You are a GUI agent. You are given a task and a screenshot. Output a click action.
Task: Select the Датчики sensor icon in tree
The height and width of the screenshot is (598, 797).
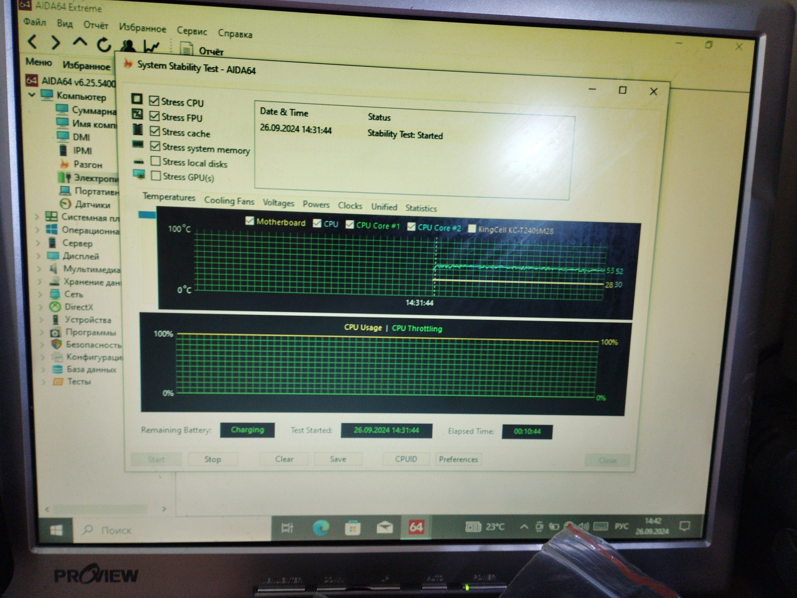[65, 204]
